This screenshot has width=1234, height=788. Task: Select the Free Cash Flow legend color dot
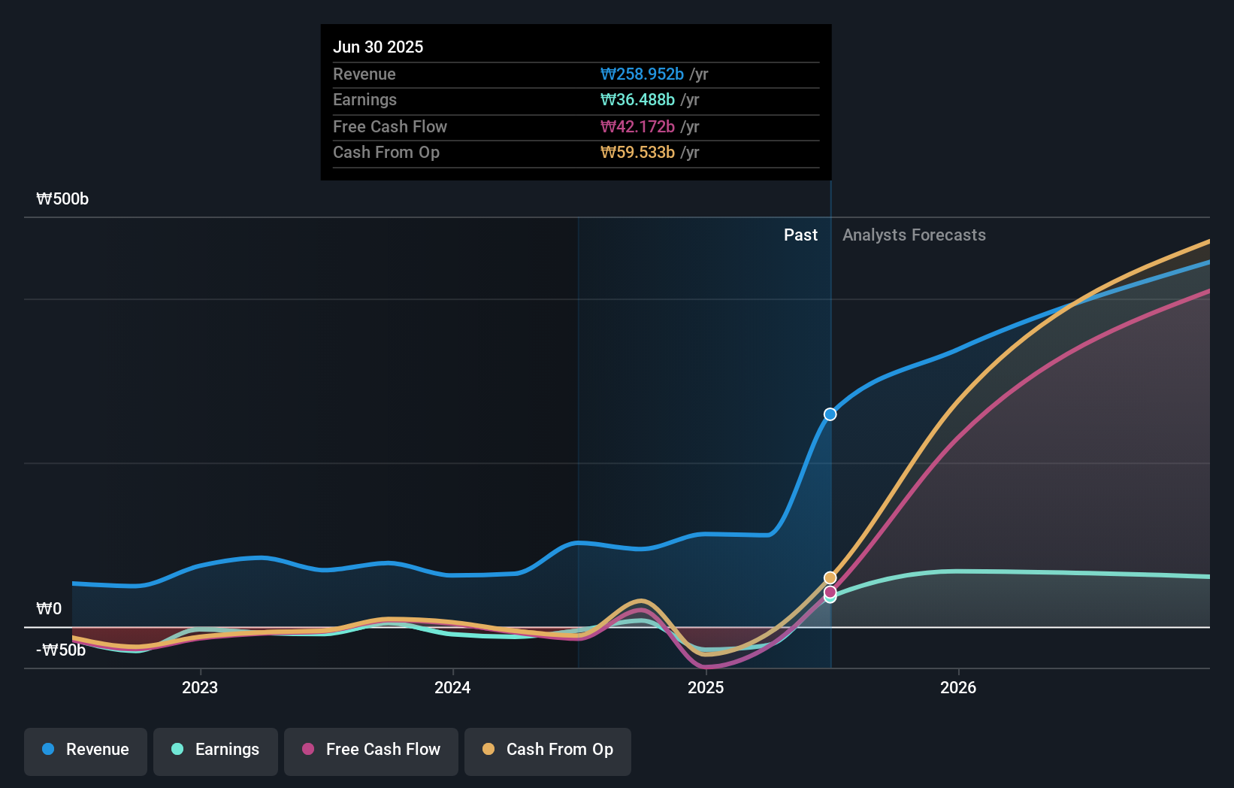click(x=307, y=750)
